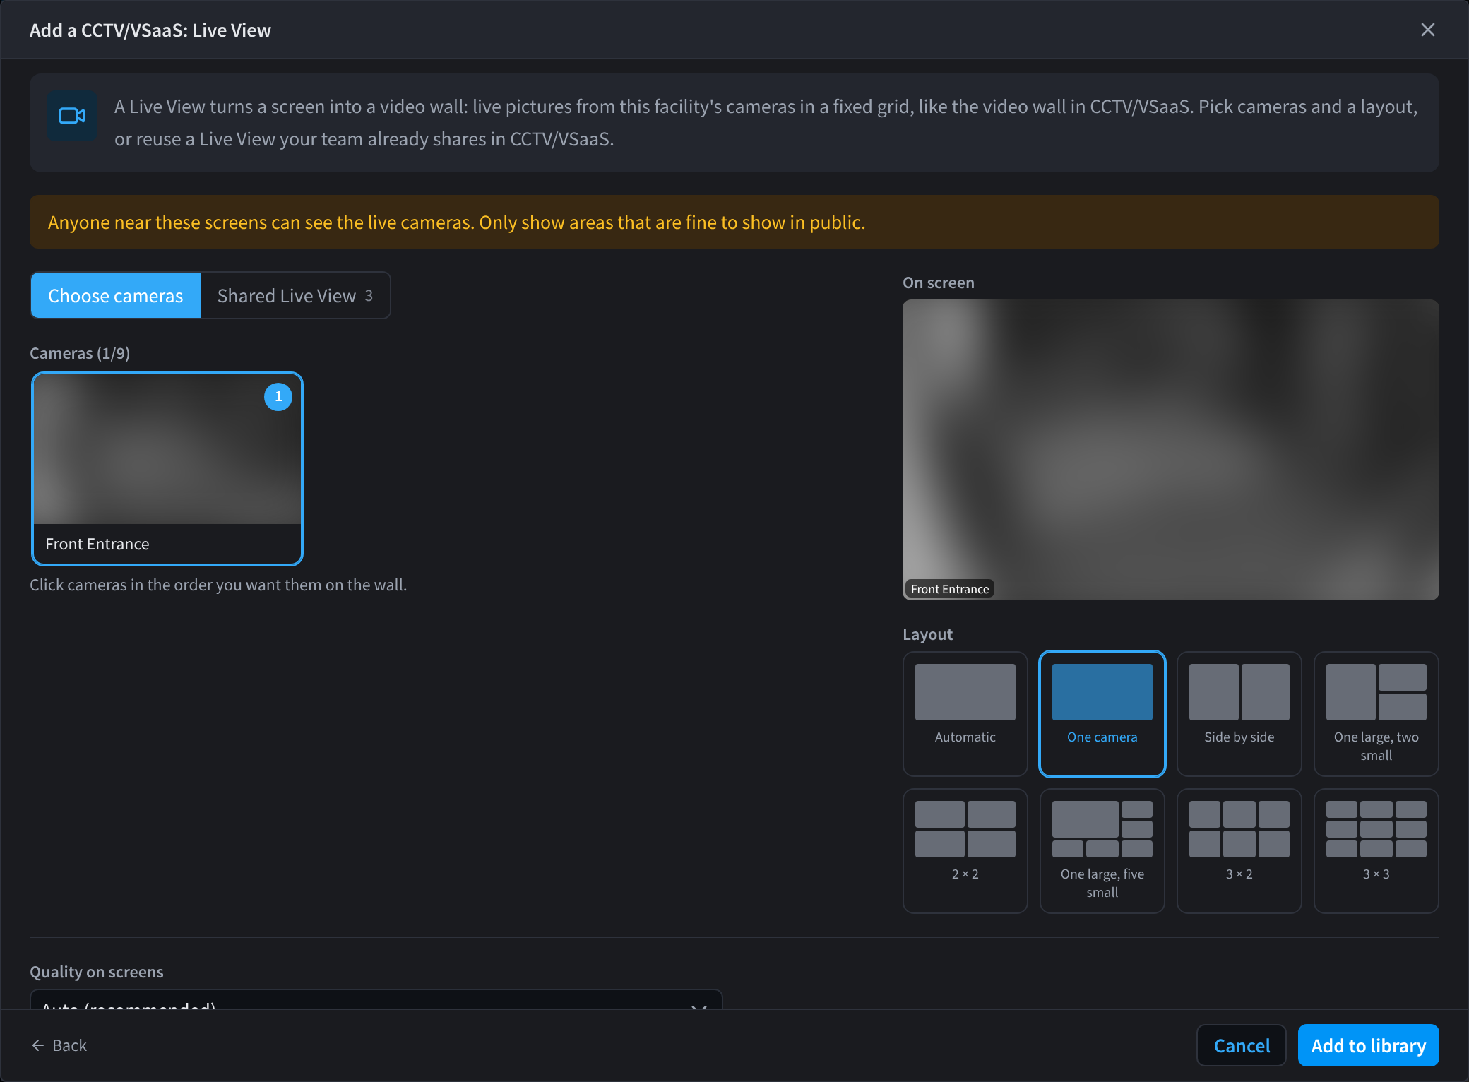This screenshot has width=1469, height=1082.
Task: Pick the 2 × 2 grid layout
Action: [965, 850]
